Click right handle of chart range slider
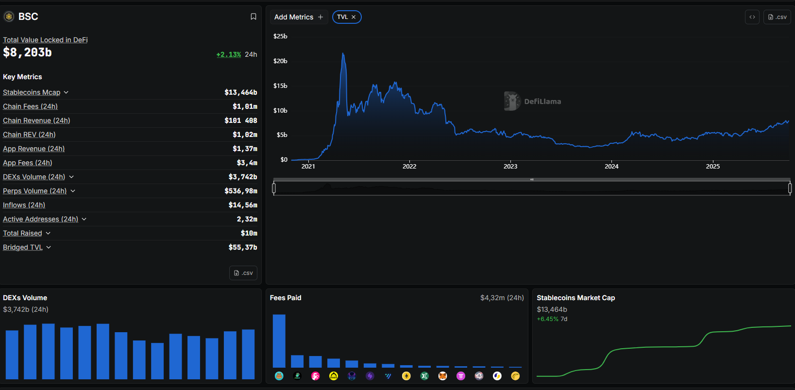 (x=790, y=188)
